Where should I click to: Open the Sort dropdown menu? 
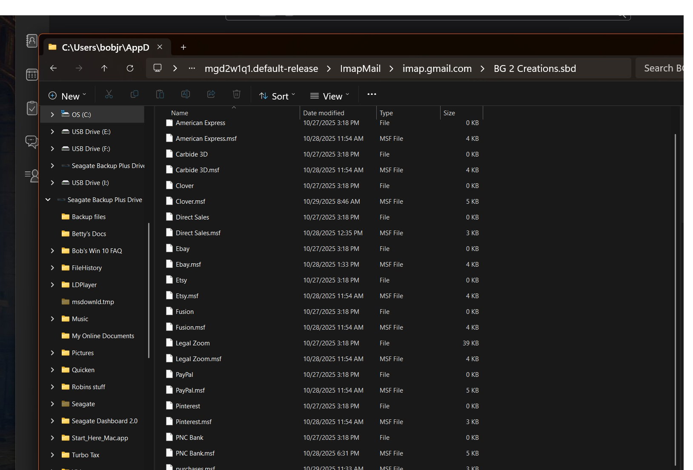[277, 96]
